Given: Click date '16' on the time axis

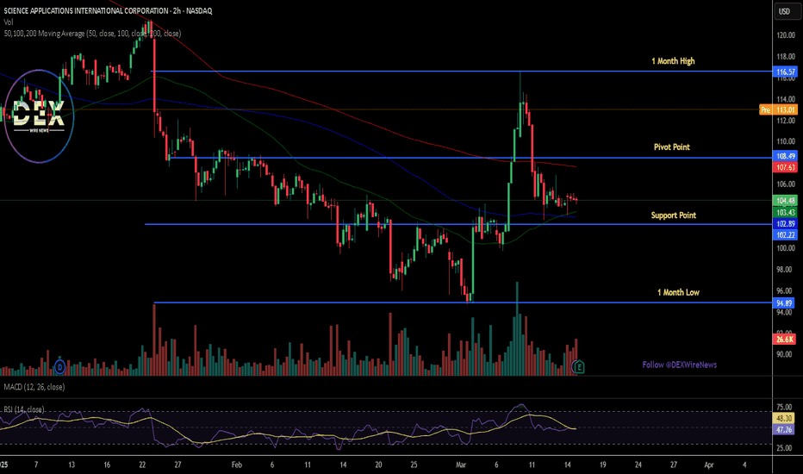Looking at the screenshot, I should (107, 465).
